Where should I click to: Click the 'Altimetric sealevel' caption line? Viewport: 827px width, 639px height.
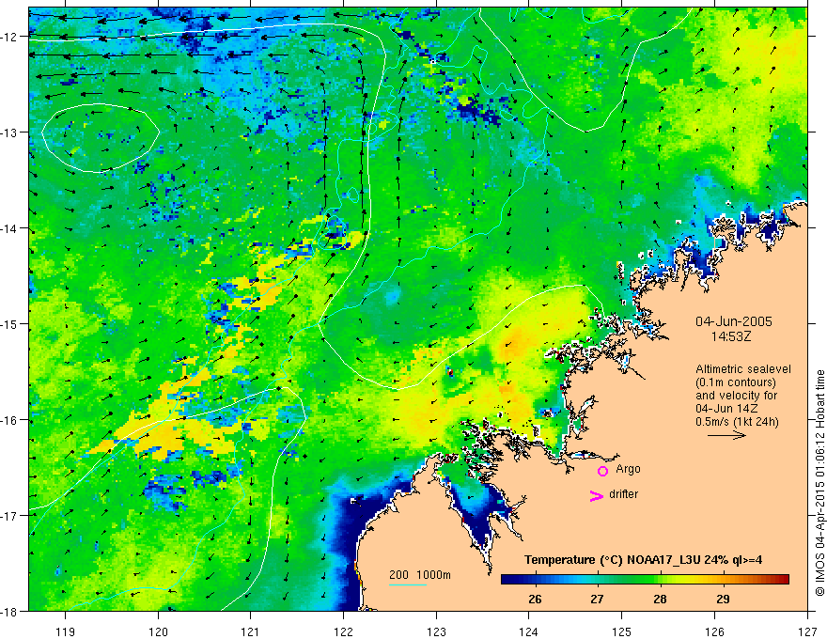743,369
